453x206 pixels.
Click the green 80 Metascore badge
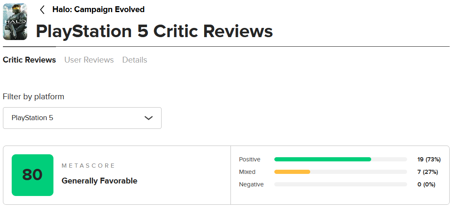point(33,175)
